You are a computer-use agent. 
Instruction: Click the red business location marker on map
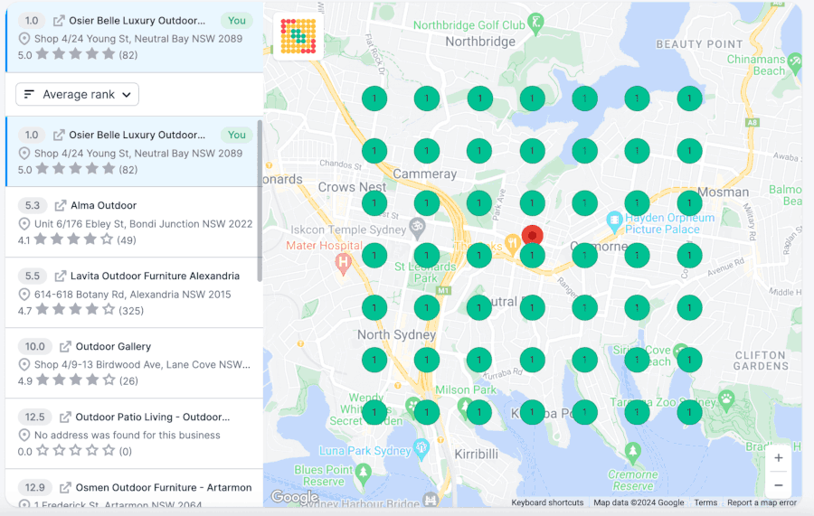532,235
